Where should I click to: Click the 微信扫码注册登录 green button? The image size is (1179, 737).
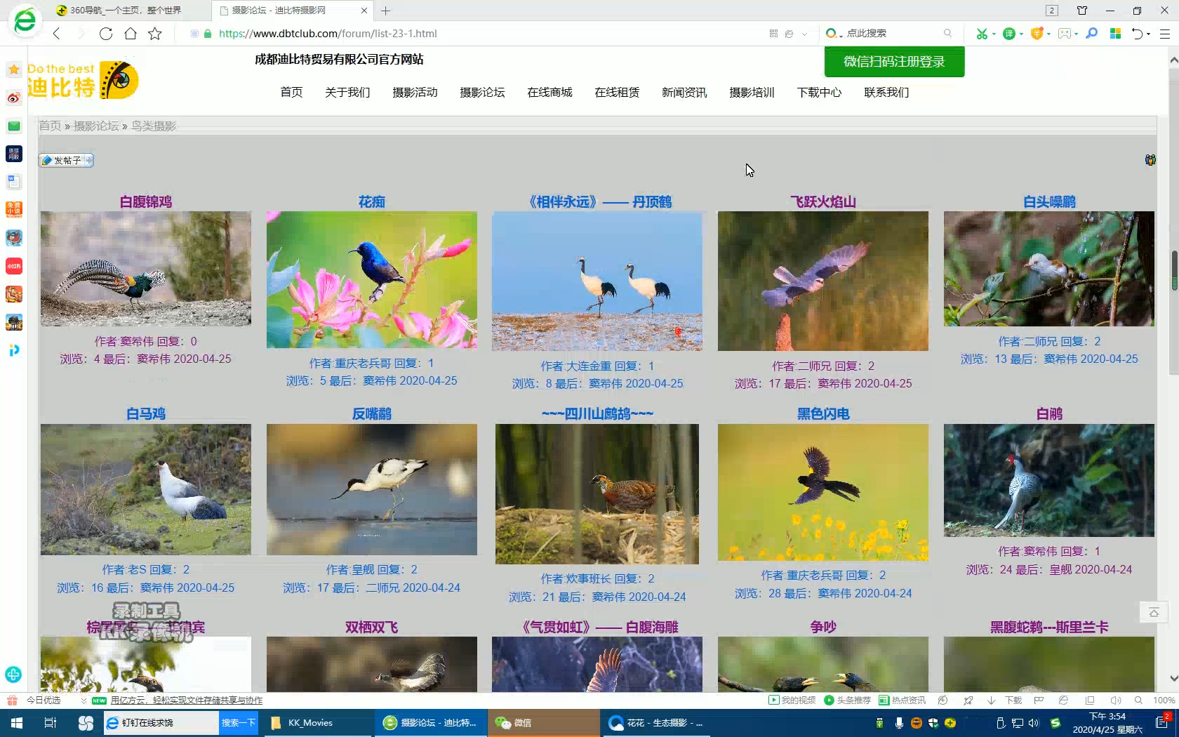(x=894, y=62)
